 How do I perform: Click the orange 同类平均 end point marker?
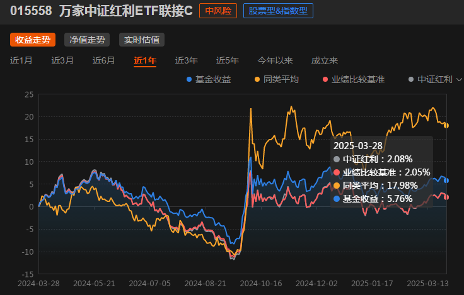tap(446, 126)
